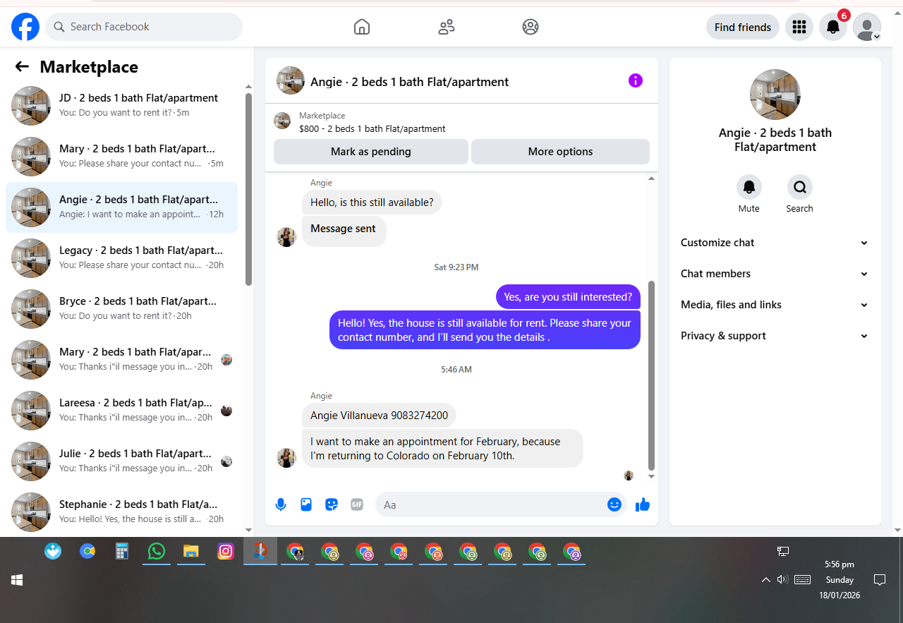The image size is (903, 623).
Task: Open Mary conversation from 5m ago
Action: click(x=122, y=157)
